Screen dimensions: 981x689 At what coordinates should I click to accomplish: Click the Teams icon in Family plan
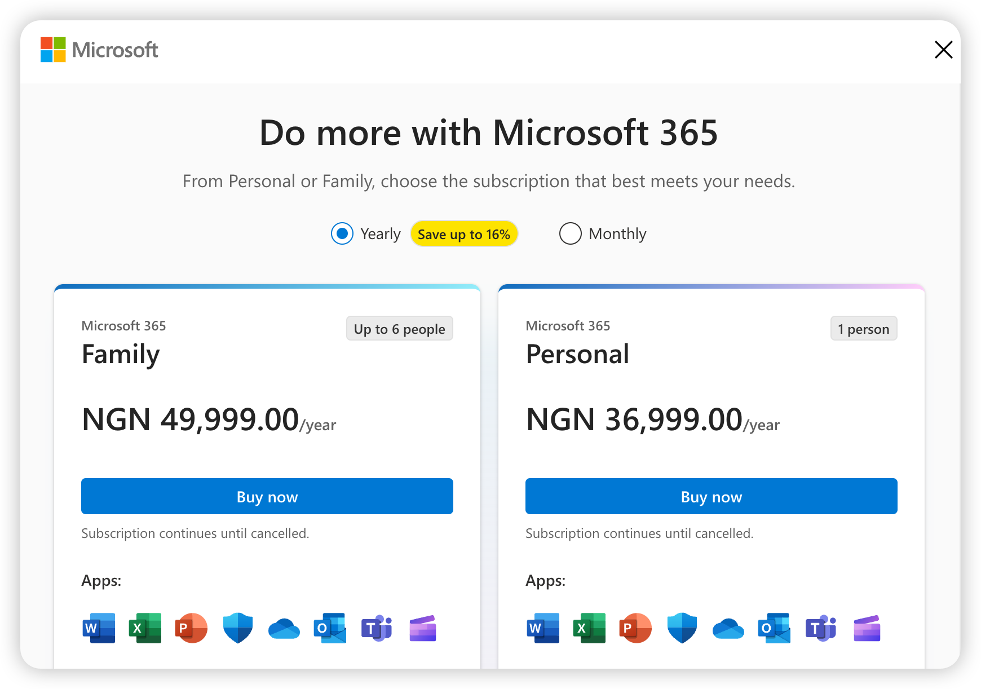click(x=377, y=628)
